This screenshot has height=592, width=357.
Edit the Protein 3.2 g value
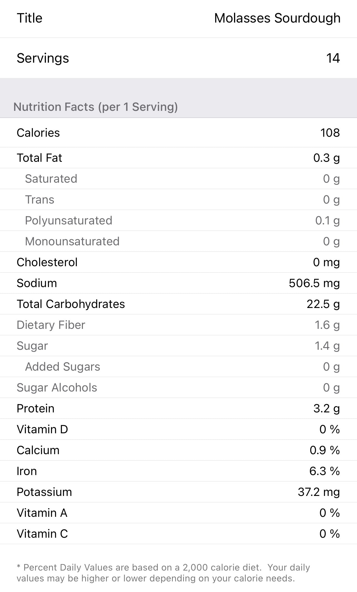coord(326,408)
